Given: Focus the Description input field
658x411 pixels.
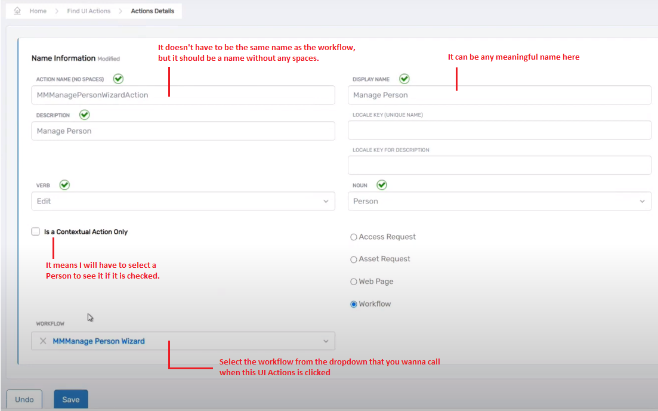Looking at the screenshot, I should coord(183,131).
